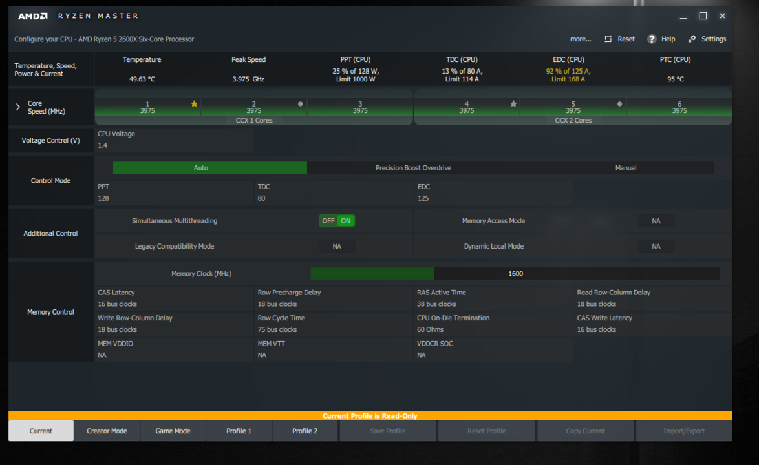759x465 pixels.
Task: Open the Game Mode tab
Action: tap(173, 431)
